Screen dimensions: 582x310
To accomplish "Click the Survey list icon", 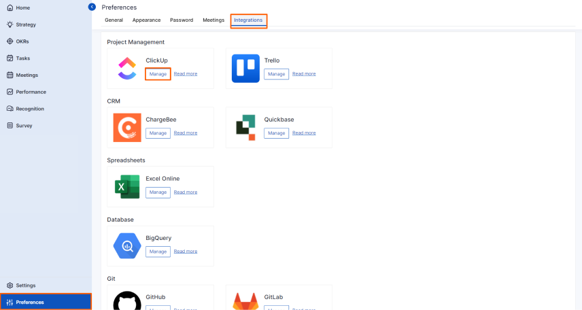I will [x=10, y=126].
